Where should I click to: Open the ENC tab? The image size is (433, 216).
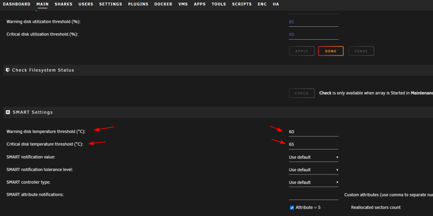(262, 4)
